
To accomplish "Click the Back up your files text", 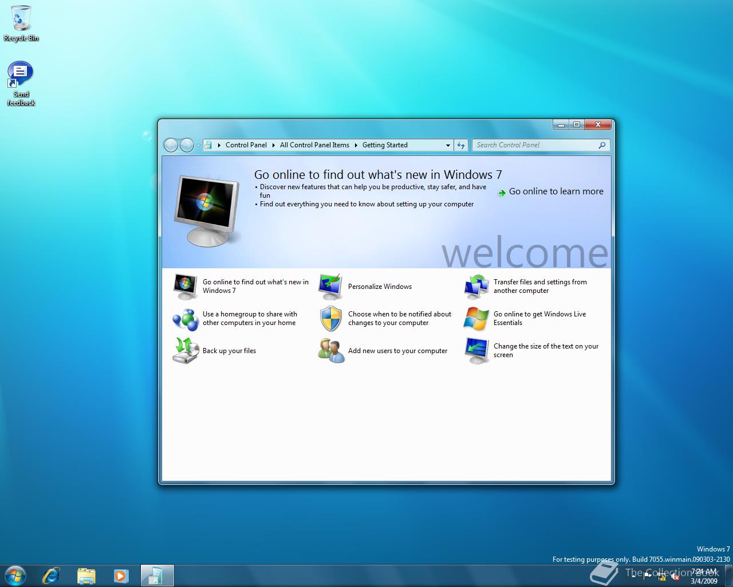I will 229,351.
